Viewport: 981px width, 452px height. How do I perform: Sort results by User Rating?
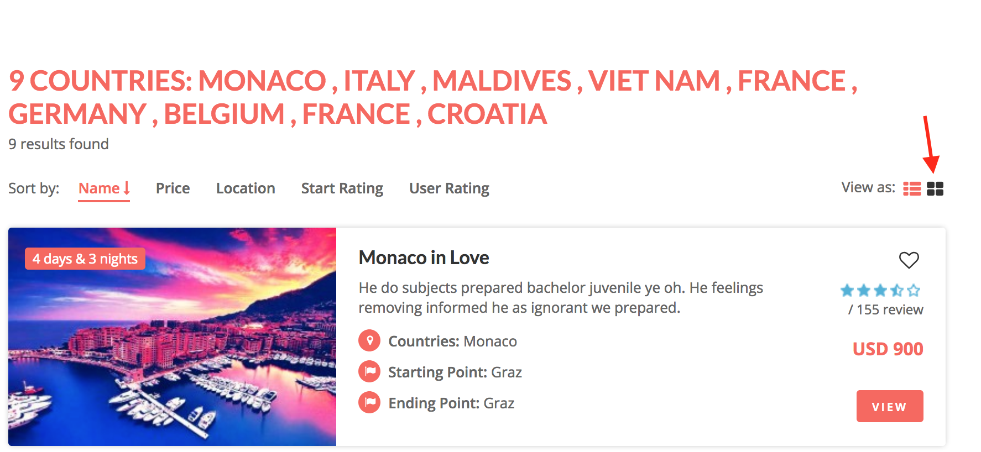[449, 188]
